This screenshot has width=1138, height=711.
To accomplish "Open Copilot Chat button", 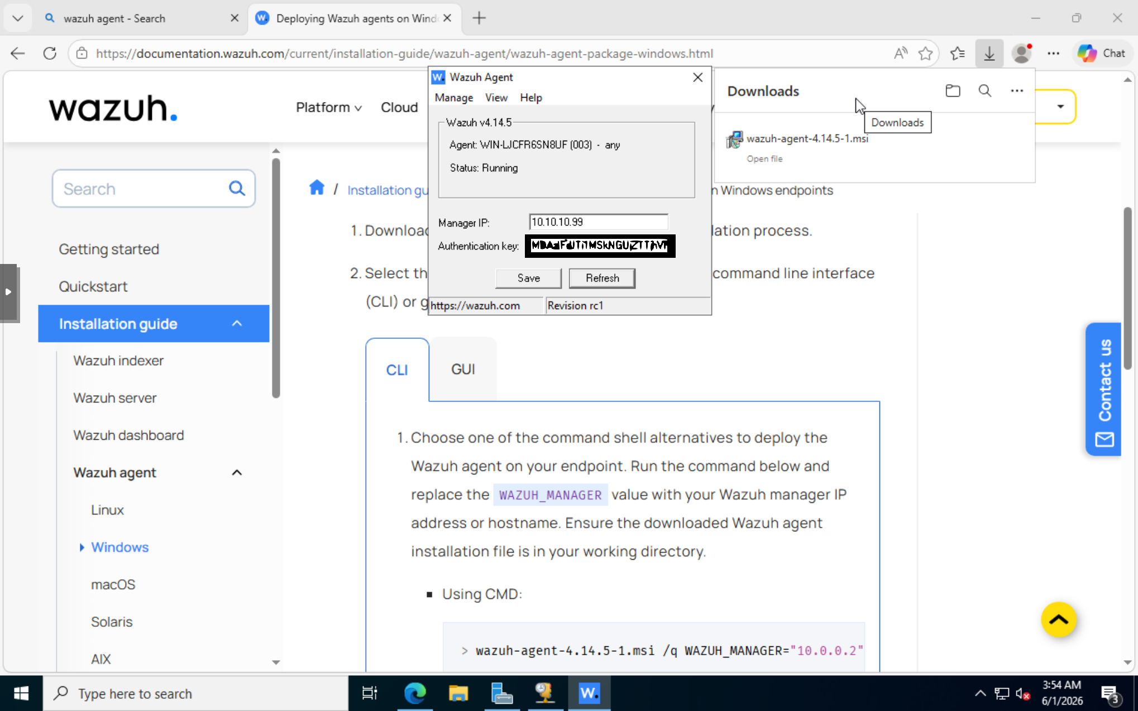I will point(1101,54).
